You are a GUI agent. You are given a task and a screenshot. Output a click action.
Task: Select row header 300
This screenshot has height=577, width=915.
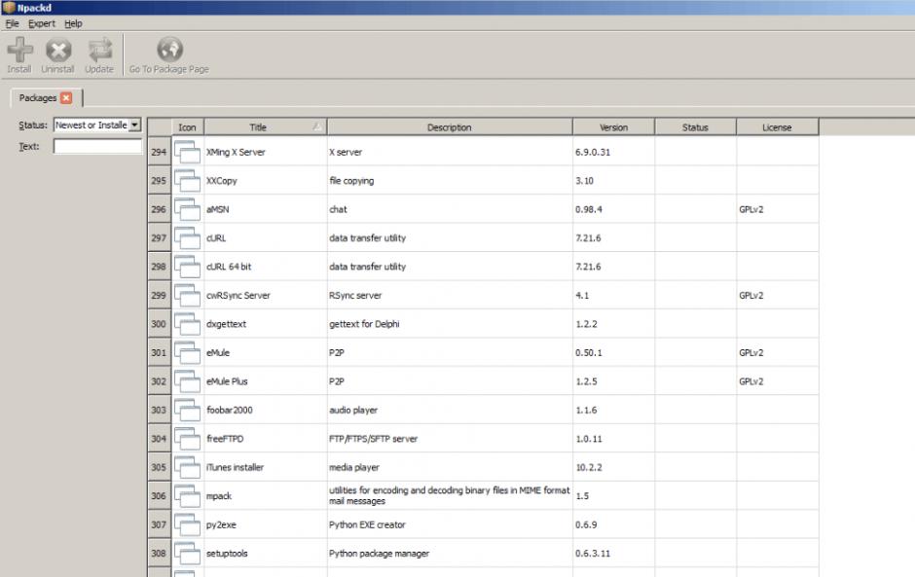click(x=159, y=323)
